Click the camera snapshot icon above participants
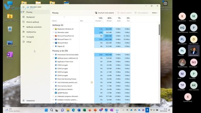 click(x=165, y=3)
